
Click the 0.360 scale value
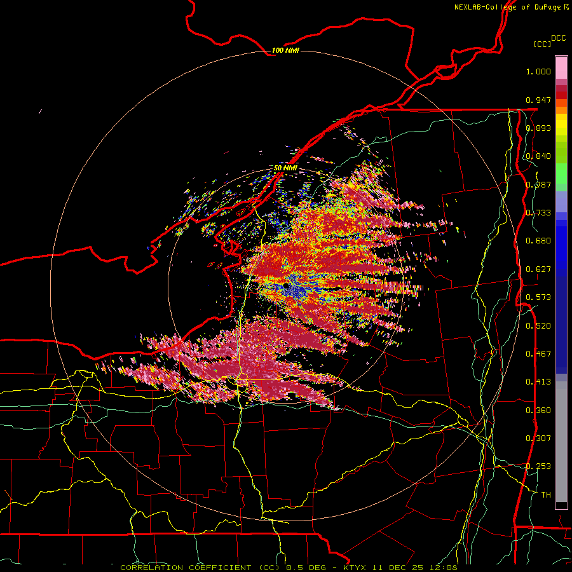point(538,411)
